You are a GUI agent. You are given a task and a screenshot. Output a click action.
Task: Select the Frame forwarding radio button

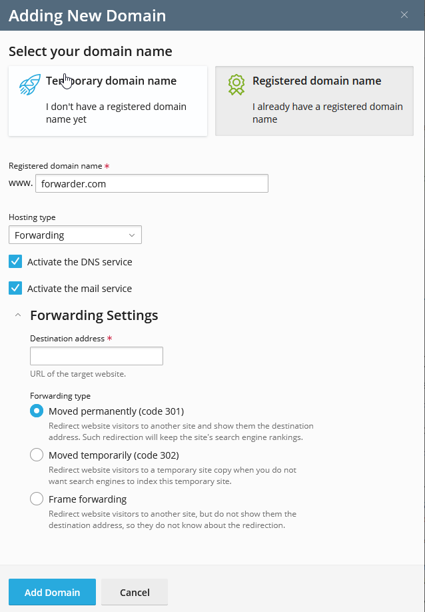[x=37, y=499]
